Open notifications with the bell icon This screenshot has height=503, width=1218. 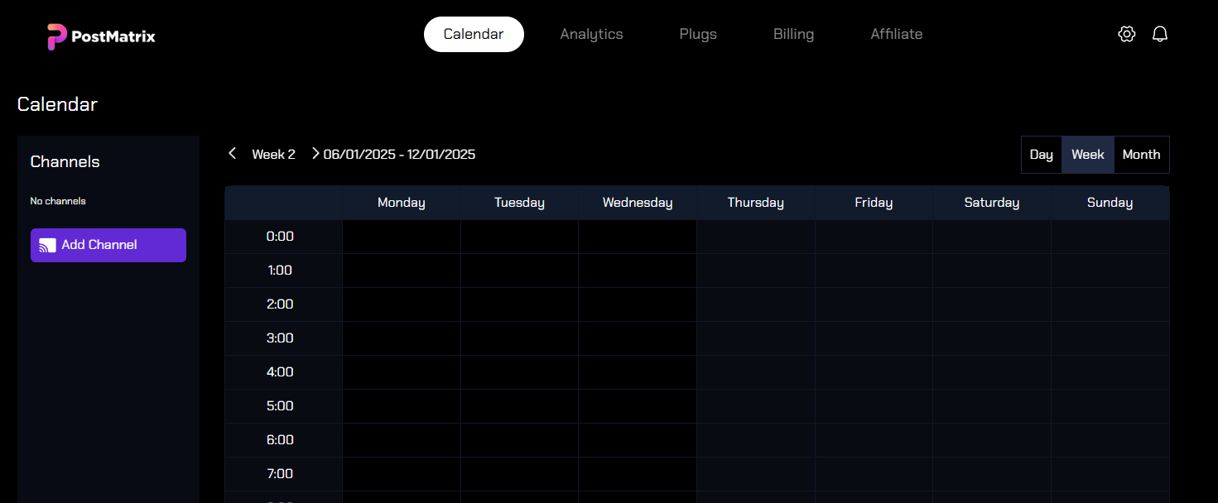[x=1160, y=34]
